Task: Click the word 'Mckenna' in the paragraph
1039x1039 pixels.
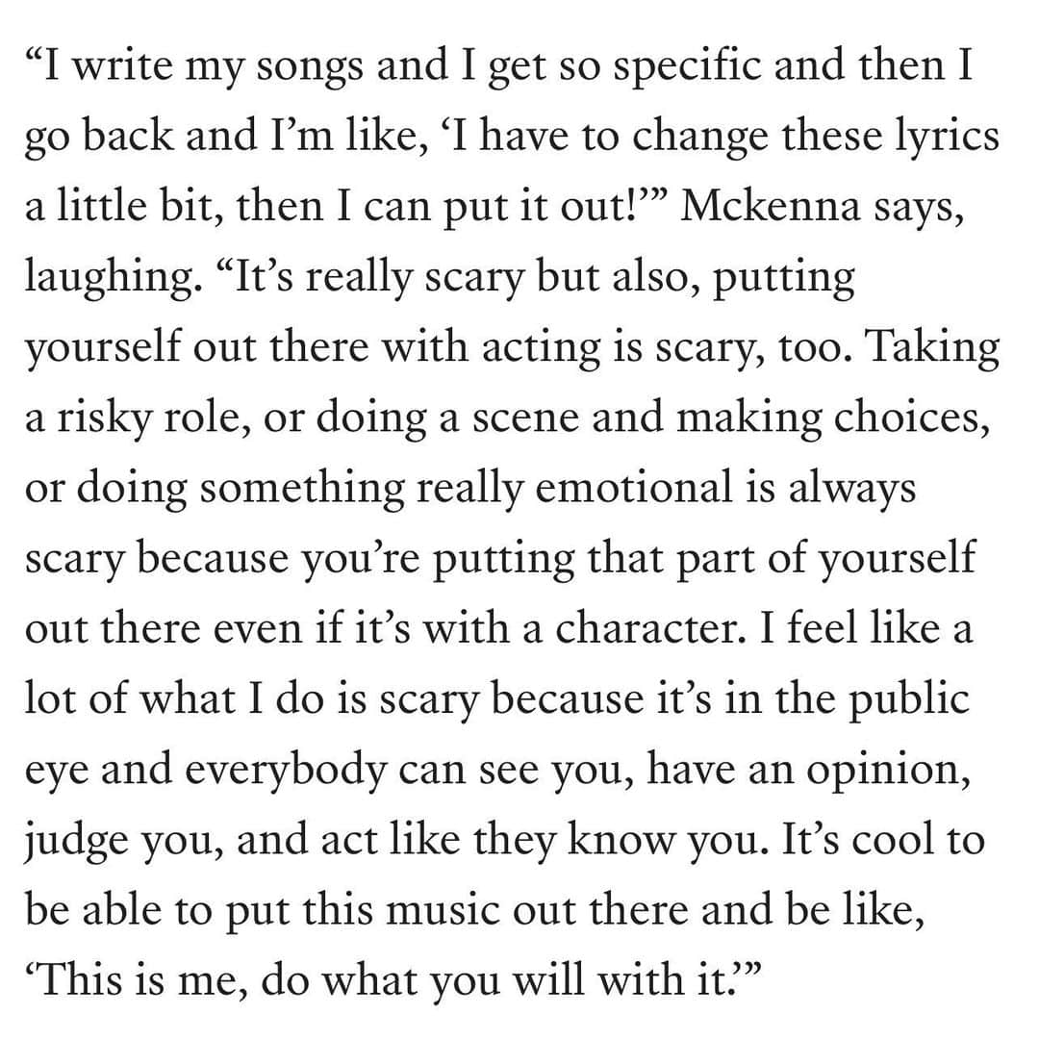Action: [x=770, y=206]
